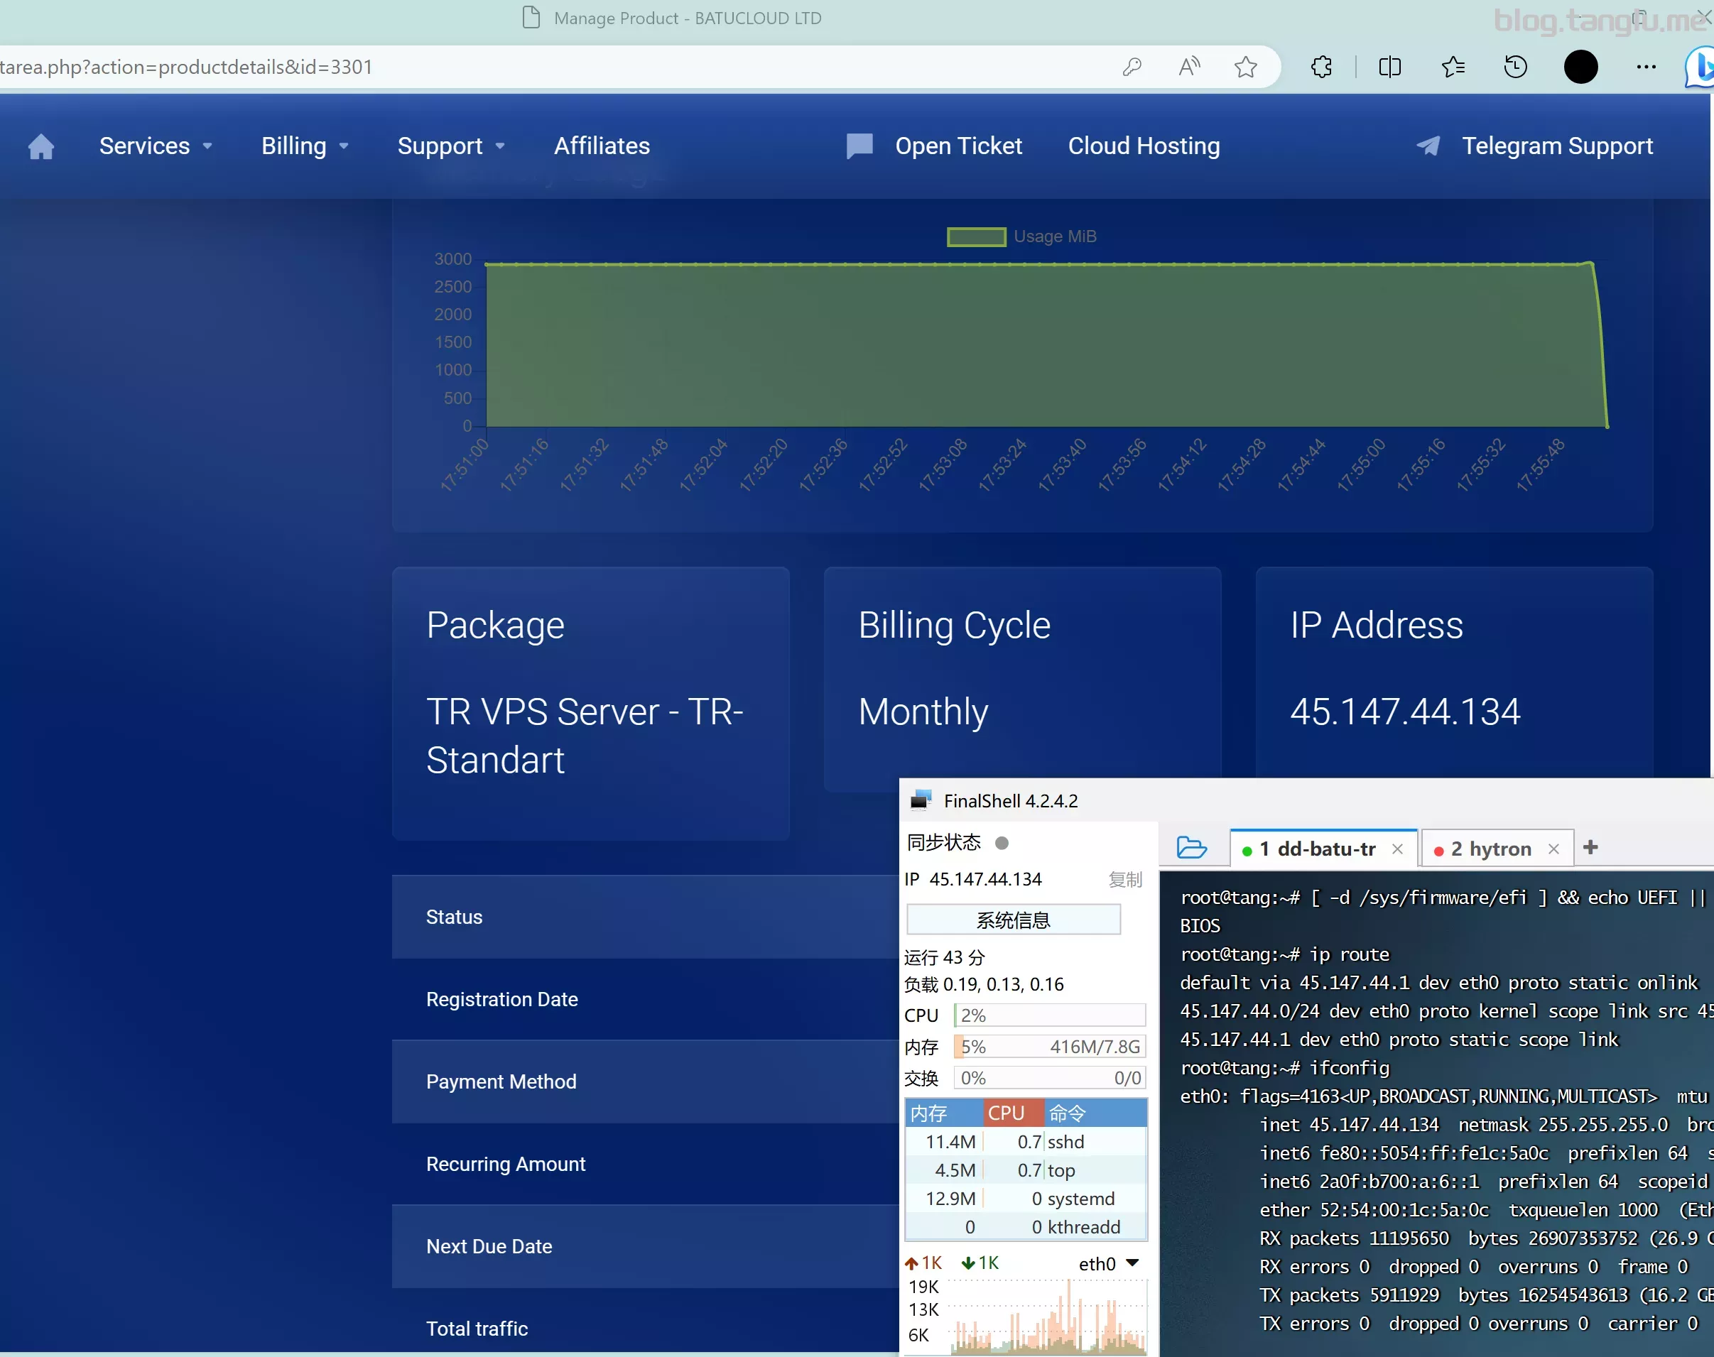Image resolution: width=1714 pixels, height=1357 pixels.
Task: Add new FinalShell tab with plus
Action: [x=1590, y=848]
